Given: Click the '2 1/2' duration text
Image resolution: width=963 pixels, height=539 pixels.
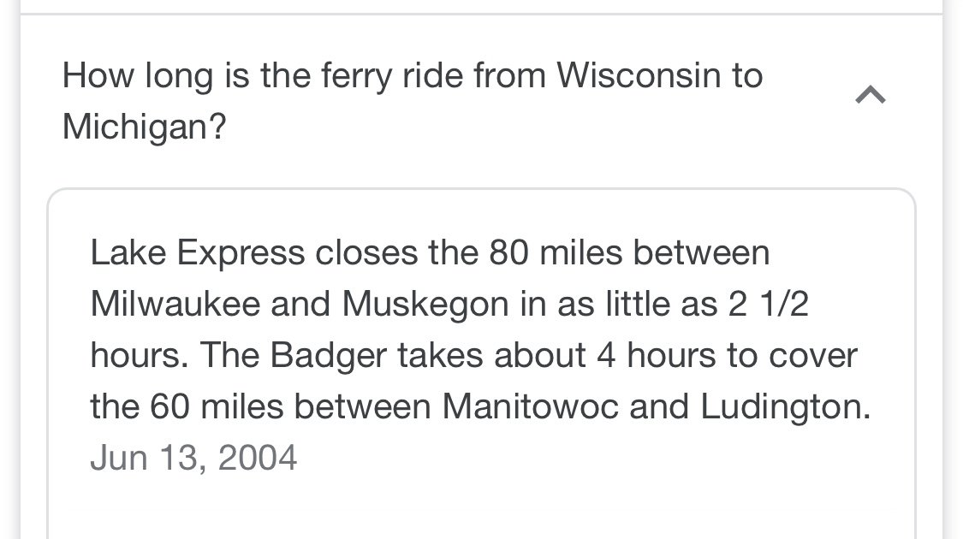Looking at the screenshot, I should [x=769, y=304].
